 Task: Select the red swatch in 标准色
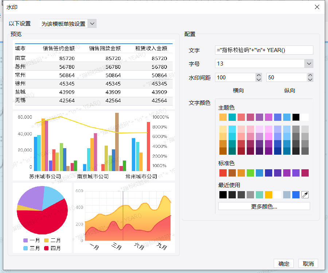click(223, 173)
